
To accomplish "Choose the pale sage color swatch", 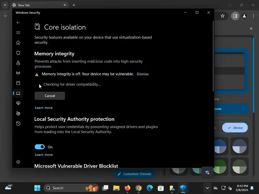I will click(x=240, y=166).
